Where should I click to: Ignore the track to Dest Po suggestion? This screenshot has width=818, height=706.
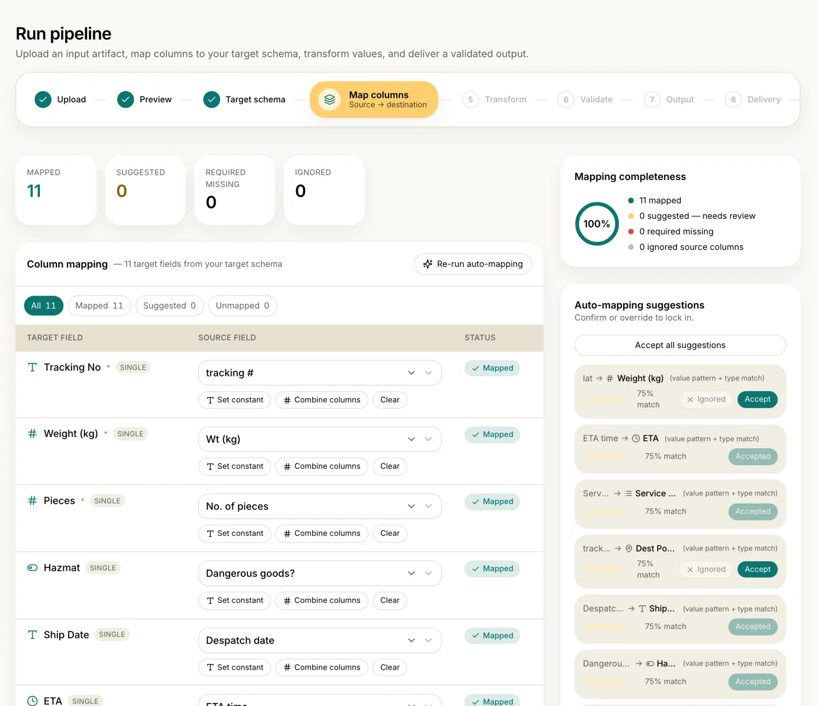click(706, 570)
